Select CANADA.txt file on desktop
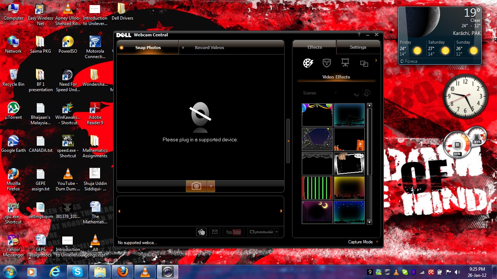This screenshot has width=497, height=279. 41,144
